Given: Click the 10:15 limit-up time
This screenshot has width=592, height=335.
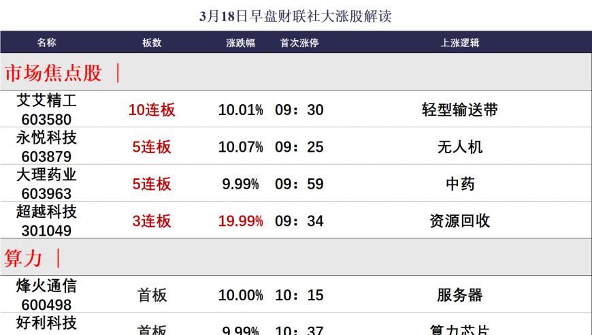Looking at the screenshot, I should point(299,296).
